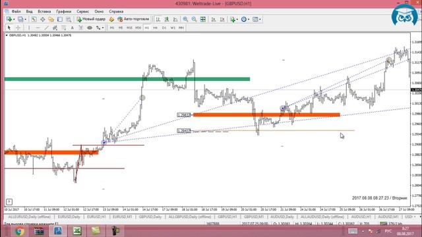The width and height of the screenshot is (422, 237).
Task: Open a new chart window
Action: pos(9,19)
